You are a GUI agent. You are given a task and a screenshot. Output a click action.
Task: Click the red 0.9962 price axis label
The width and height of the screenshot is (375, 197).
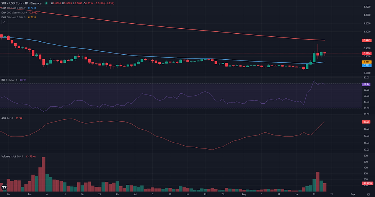click(367, 41)
